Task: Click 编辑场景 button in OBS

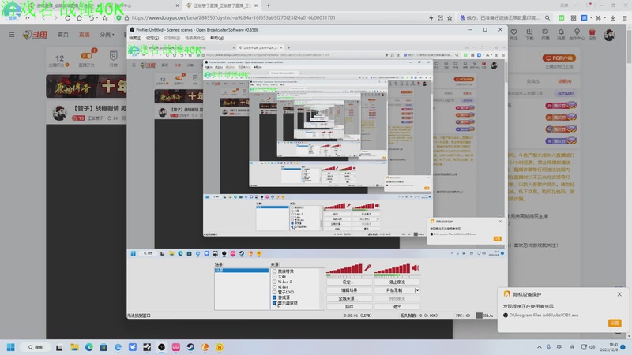Action: click(x=349, y=290)
